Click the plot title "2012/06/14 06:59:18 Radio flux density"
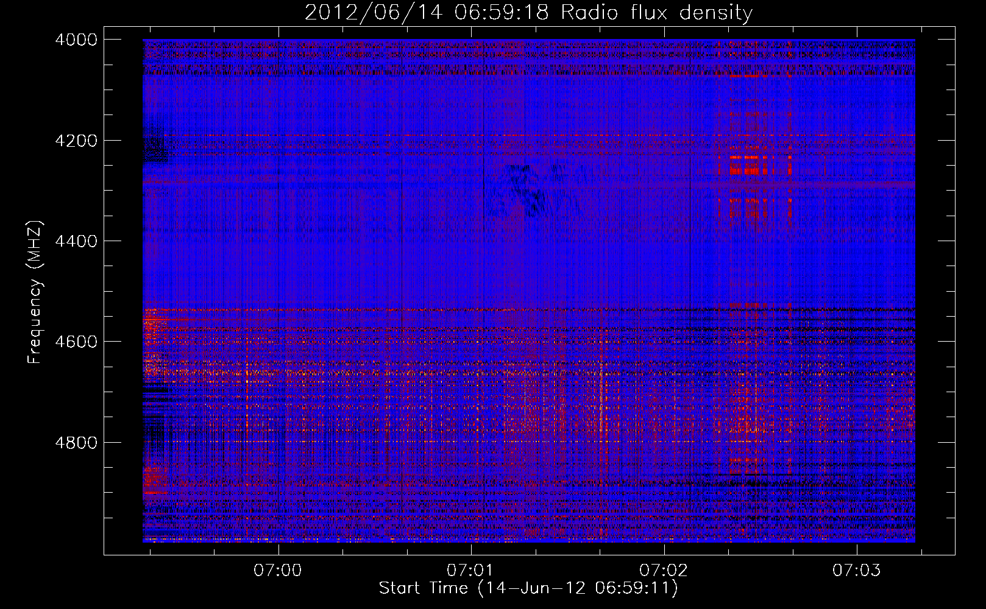The height and width of the screenshot is (609, 986). 528,12
